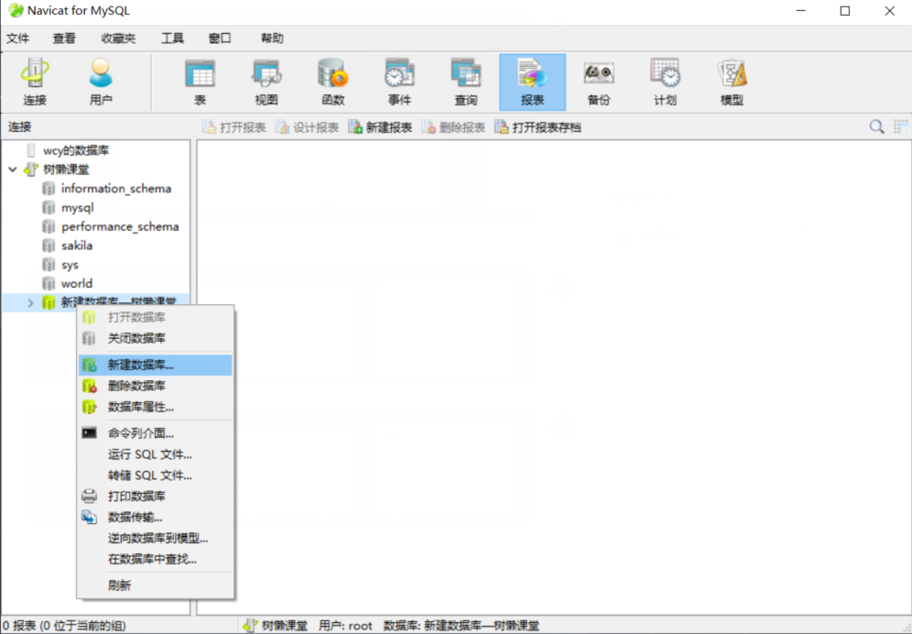
Task: Select the 函数 functions icon
Action: click(332, 82)
